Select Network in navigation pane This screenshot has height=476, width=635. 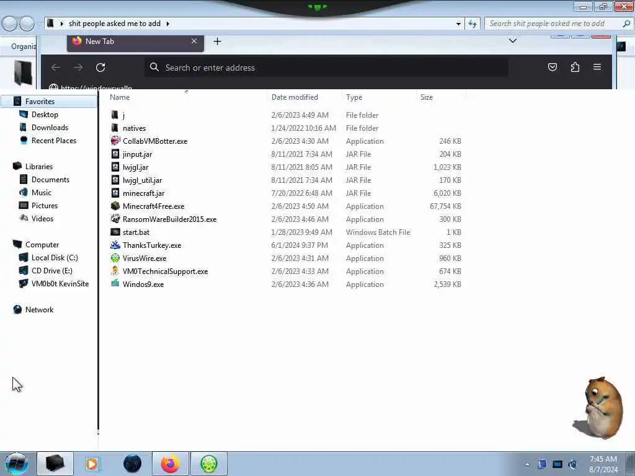click(x=39, y=309)
